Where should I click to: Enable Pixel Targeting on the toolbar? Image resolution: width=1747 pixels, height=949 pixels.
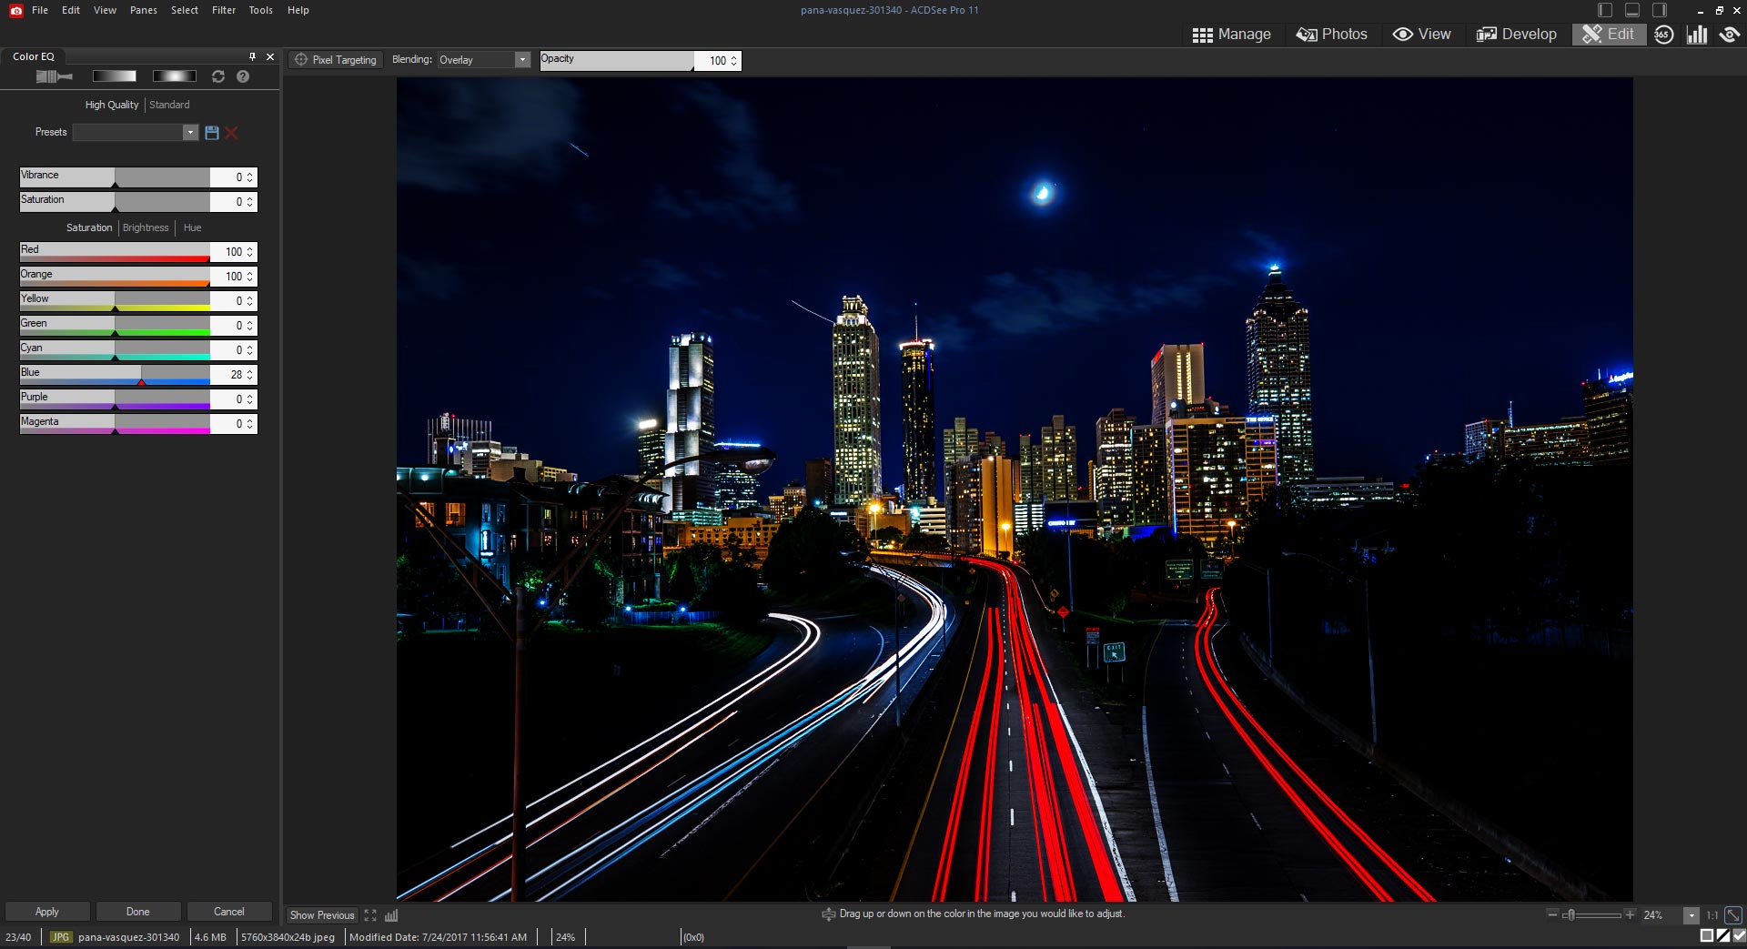click(x=335, y=59)
